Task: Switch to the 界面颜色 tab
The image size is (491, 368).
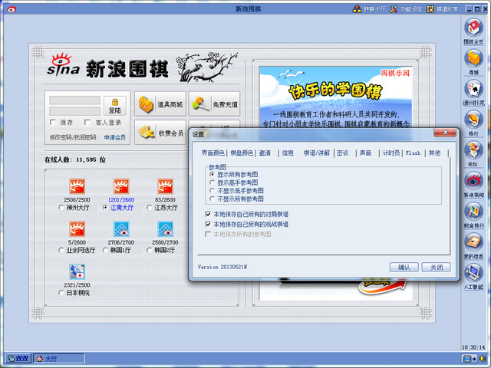Action: [213, 153]
